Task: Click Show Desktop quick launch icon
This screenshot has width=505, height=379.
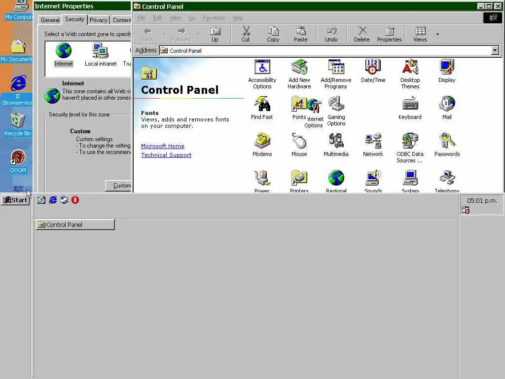Action: coord(41,200)
